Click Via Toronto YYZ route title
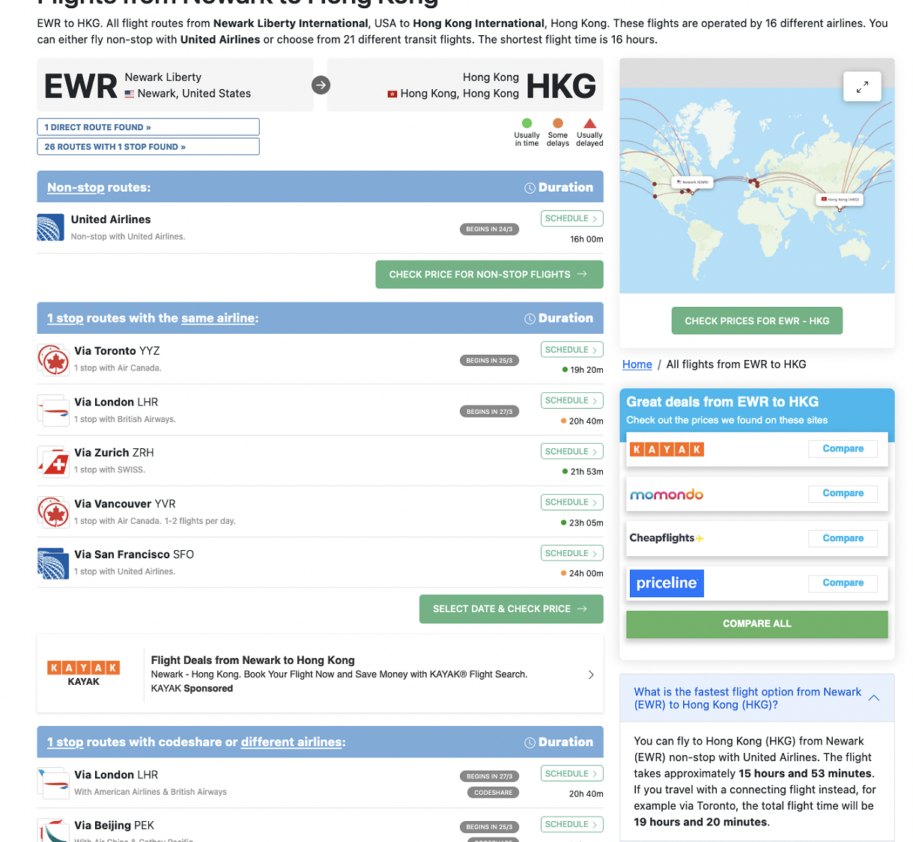Image resolution: width=913 pixels, height=842 pixels. [117, 351]
